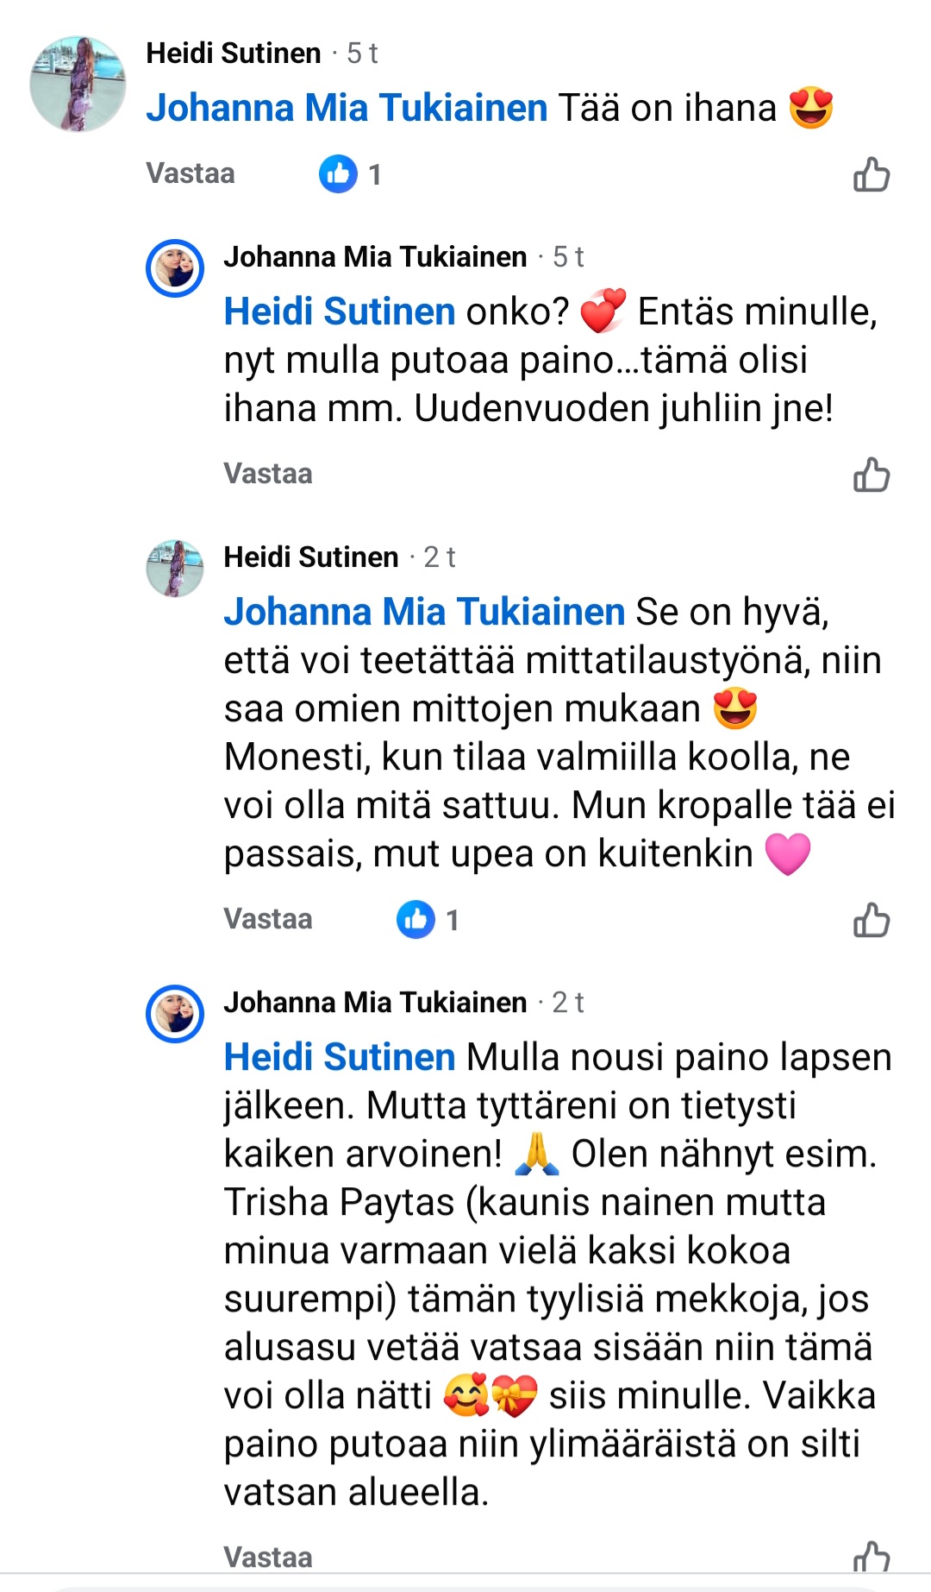Open Johanna's profile picture on first reply
Image resolution: width=931 pixels, height=1592 pixels.
coord(175,268)
